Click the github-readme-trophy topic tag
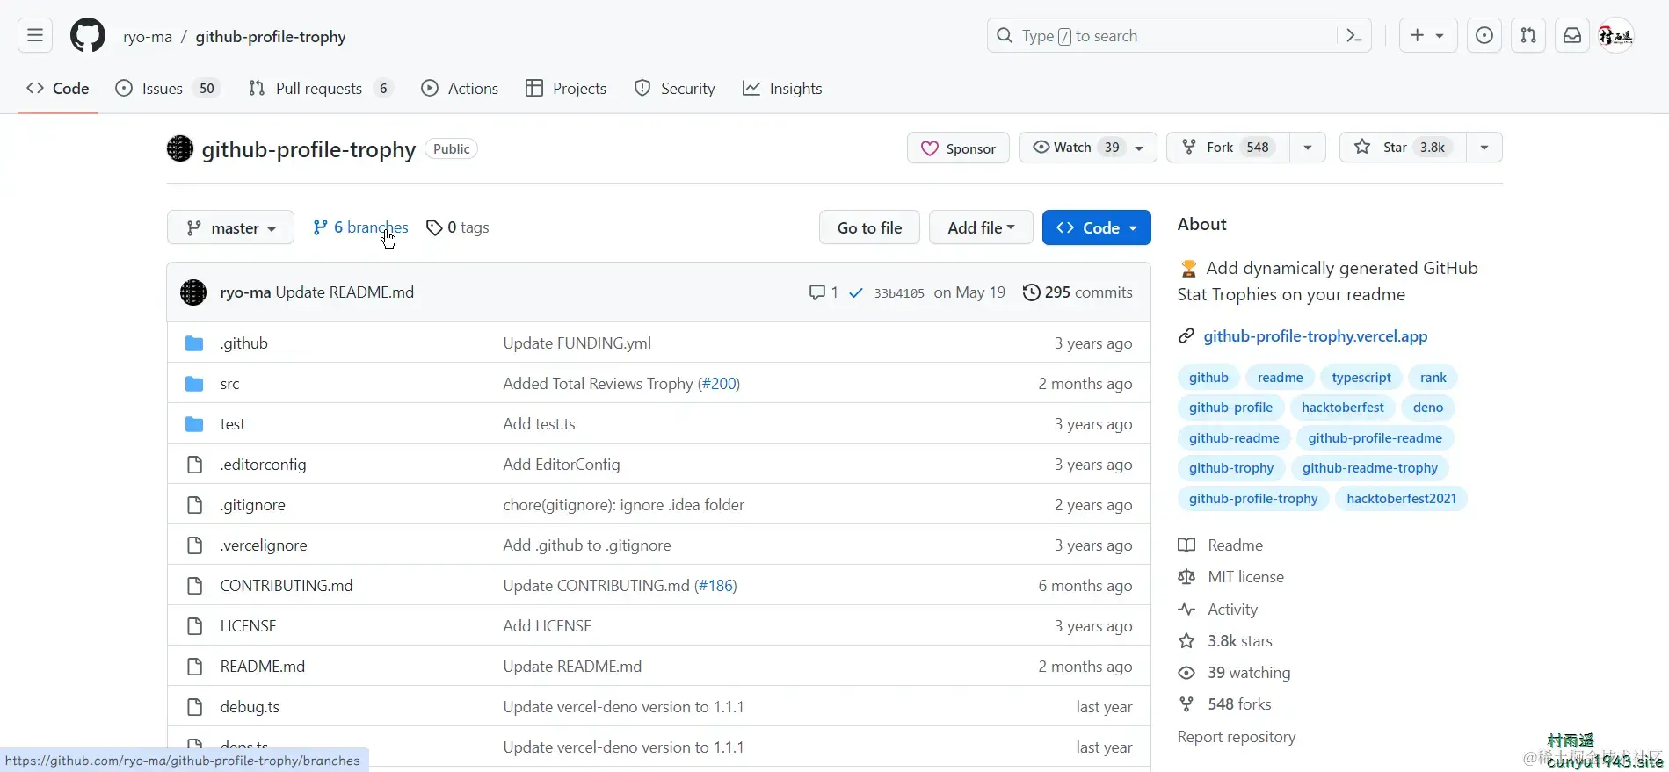 (x=1370, y=468)
